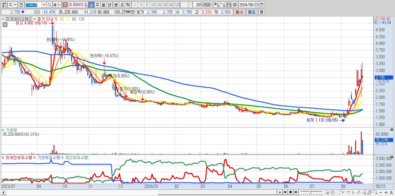Open chart settings gear icon

pos(235,5)
